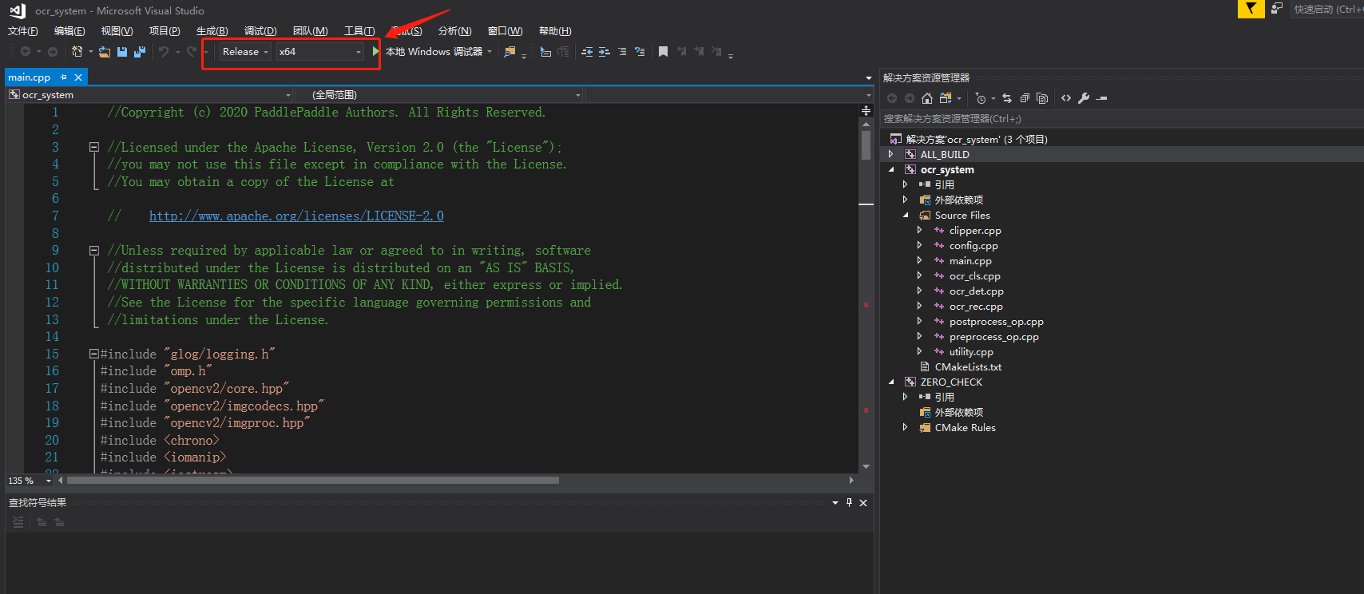Image resolution: width=1364 pixels, height=594 pixels.
Task: Open the local Windows debugger dropdown arrow
Action: coord(490,52)
